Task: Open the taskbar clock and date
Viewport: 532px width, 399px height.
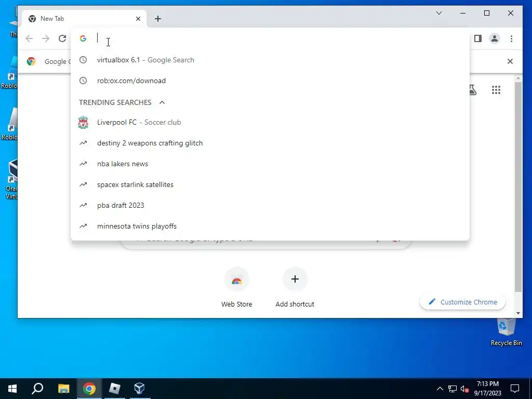Action: click(488, 389)
